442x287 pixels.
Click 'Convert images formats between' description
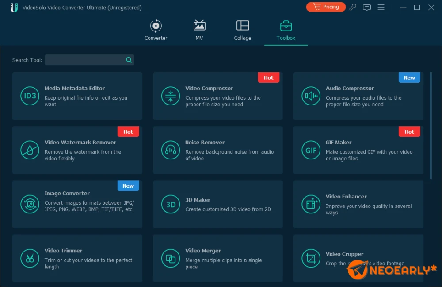click(x=89, y=206)
